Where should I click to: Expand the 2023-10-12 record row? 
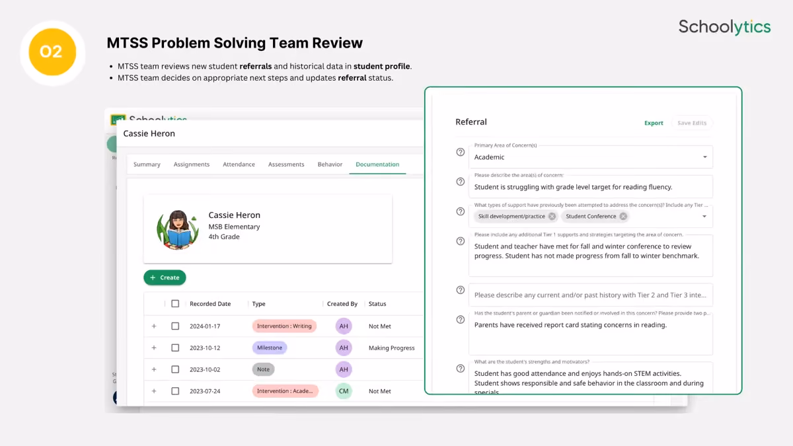coord(154,348)
